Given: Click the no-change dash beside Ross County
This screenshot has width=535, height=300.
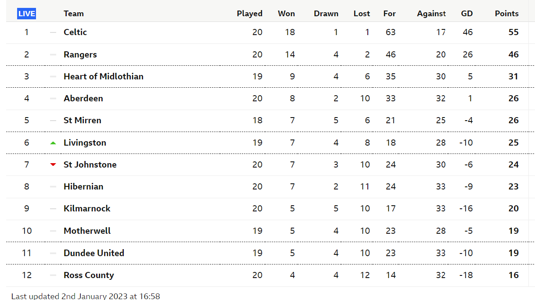Looking at the screenshot, I should pos(53,275).
